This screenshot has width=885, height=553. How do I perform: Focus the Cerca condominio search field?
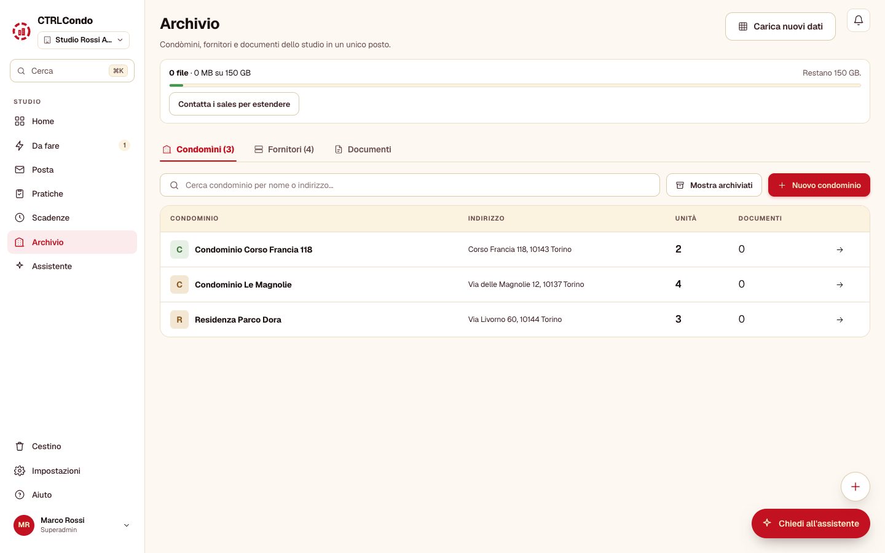pyautogui.click(x=410, y=185)
